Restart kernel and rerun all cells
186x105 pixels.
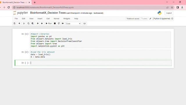coord(63,23)
